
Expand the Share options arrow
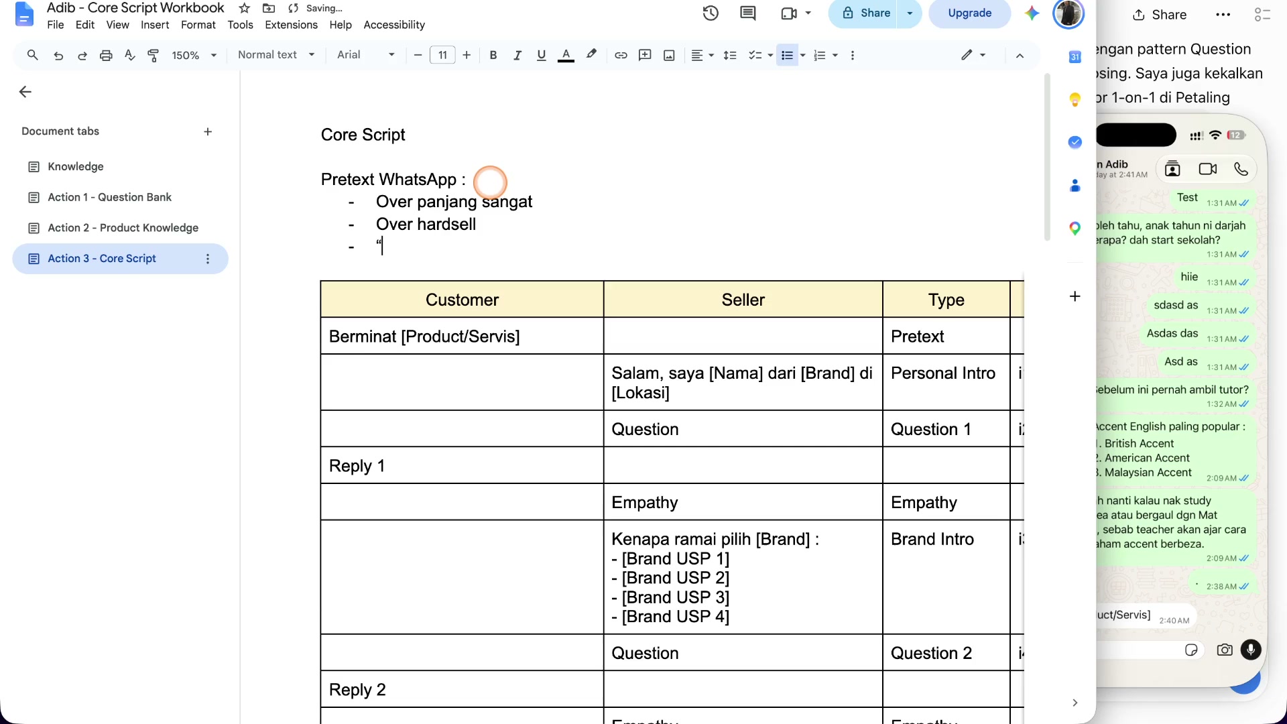910,13
